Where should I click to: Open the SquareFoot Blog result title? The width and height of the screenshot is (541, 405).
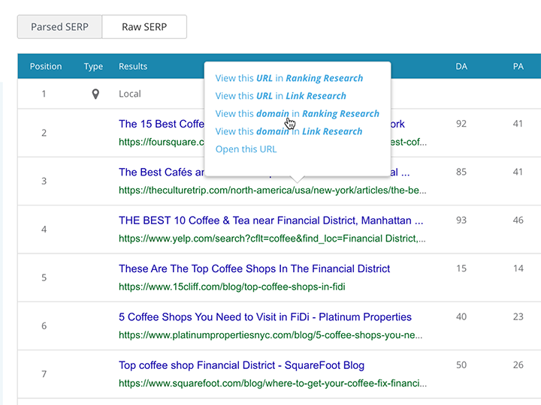[x=241, y=365]
